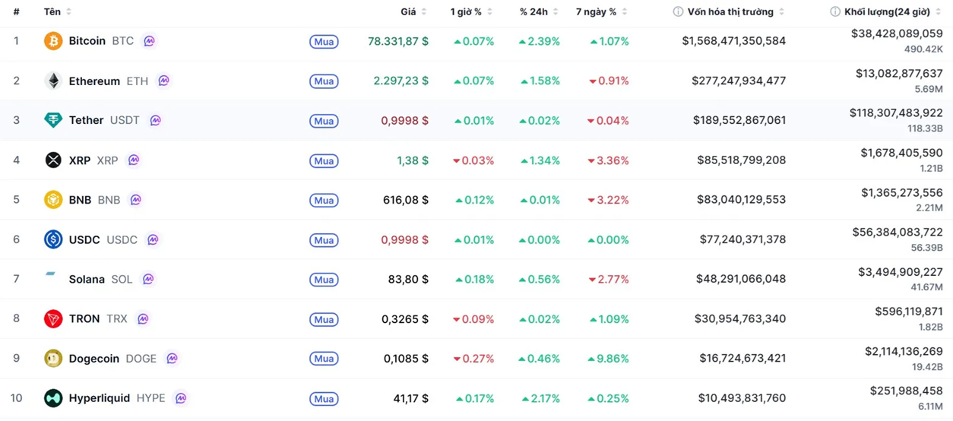Click the Tether coin logo
Screen dimensions: 953x421
pyautogui.click(x=53, y=120)
